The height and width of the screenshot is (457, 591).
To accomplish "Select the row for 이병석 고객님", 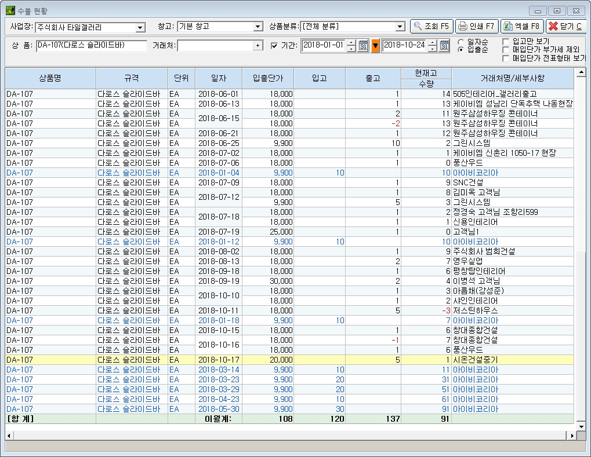I will point(289,281).
